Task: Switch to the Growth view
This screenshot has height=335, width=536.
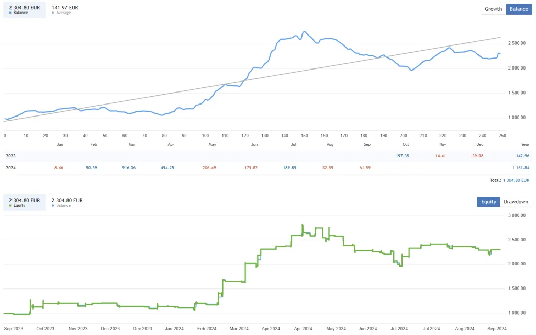Action: click(493, 9)
